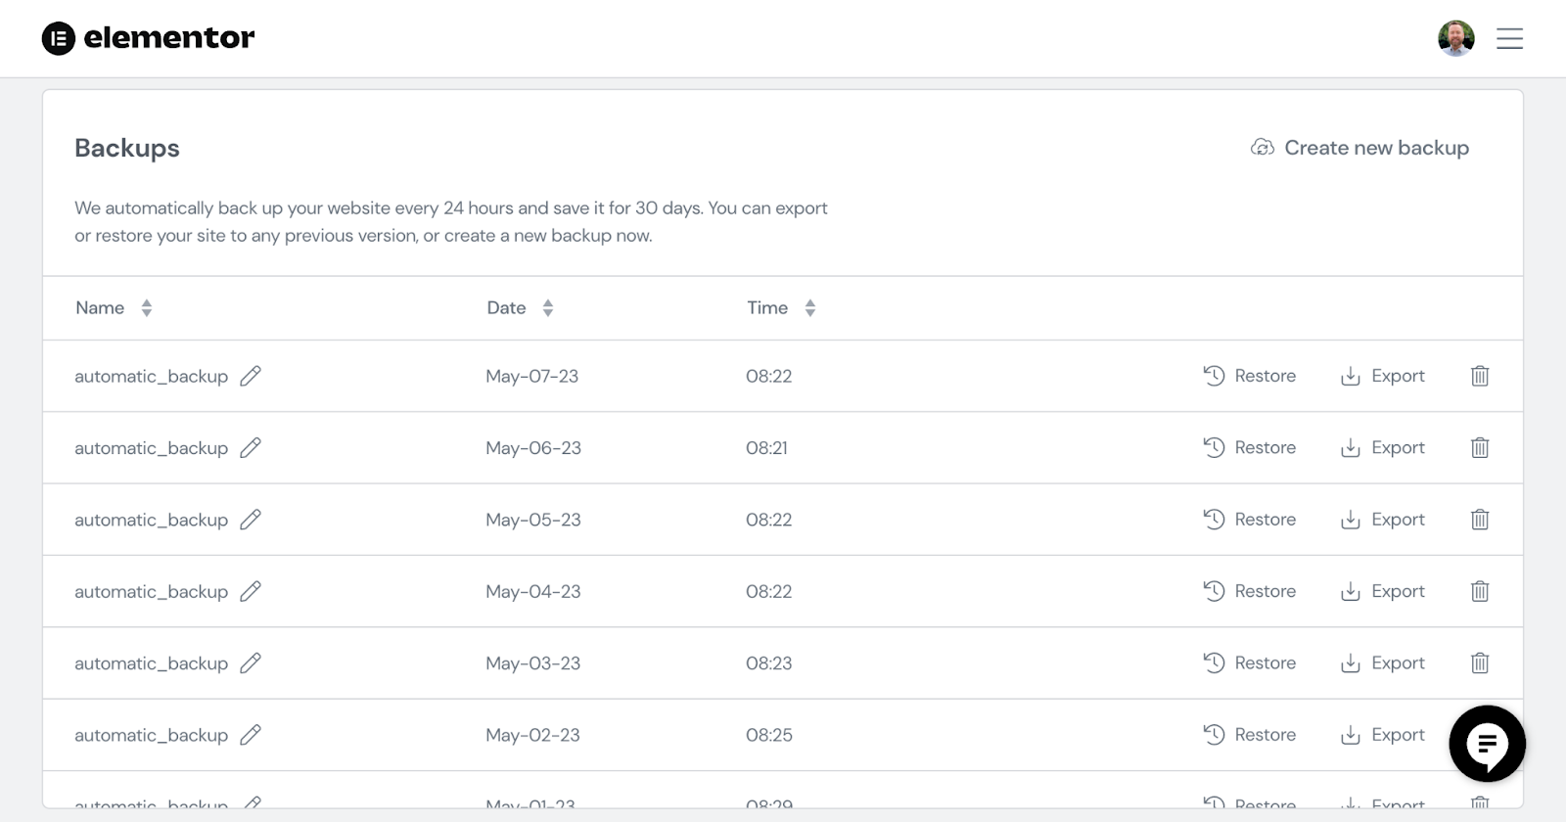Click the Elementor logo
Image resolution: width=1566 pixels, height=822 pixels.
(x=148, y=38)
